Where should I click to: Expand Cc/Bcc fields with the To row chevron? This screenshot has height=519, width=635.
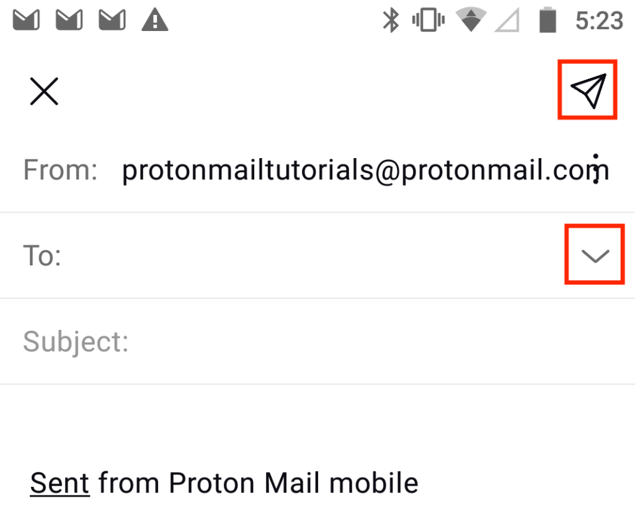(595, 255)
